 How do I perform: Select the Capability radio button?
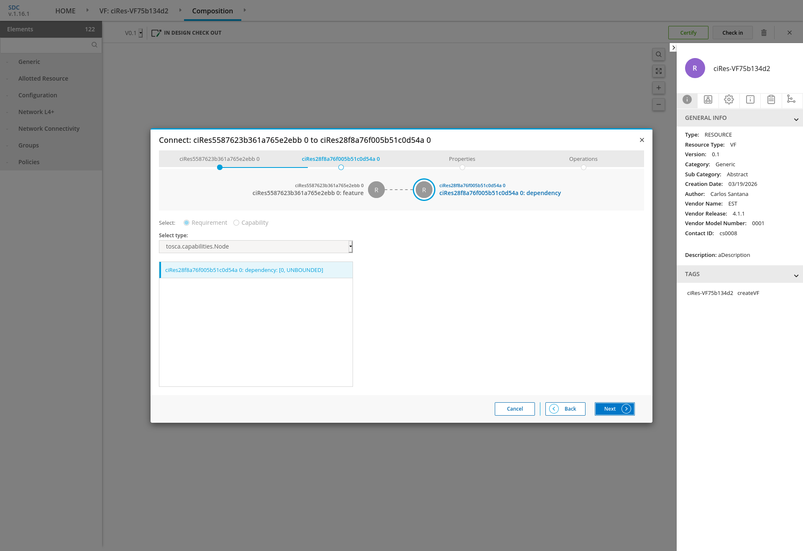pyautogui.click(x=236, y=223)
